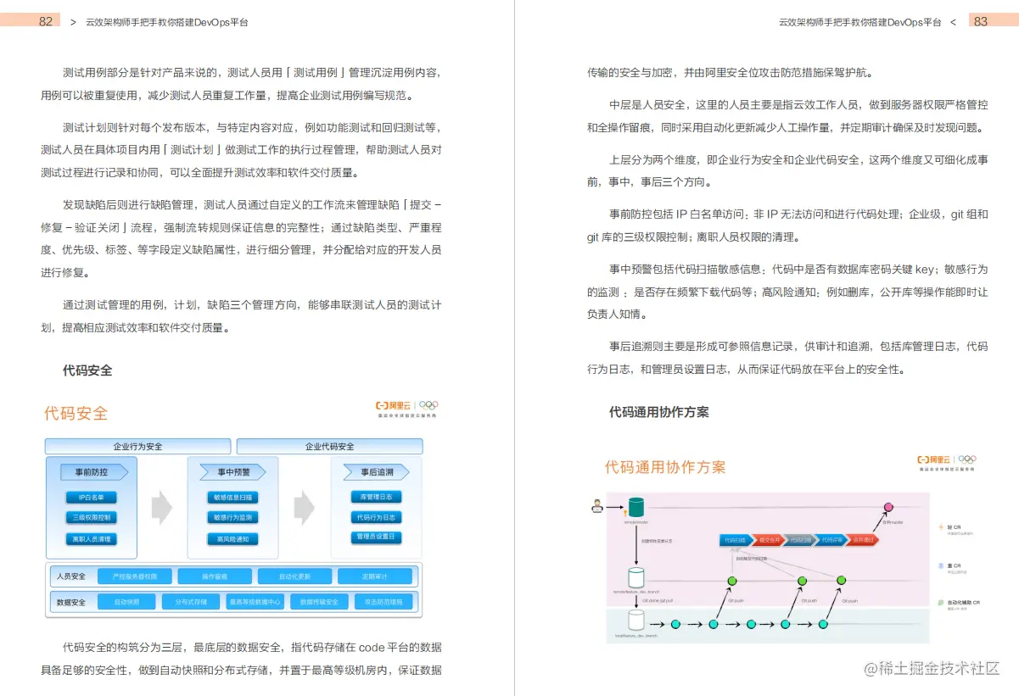Image resolution: width=1019 pixels, height=696 pixels.
Task: Switch to the 企业行为安全 header tab
Action: 137,446
